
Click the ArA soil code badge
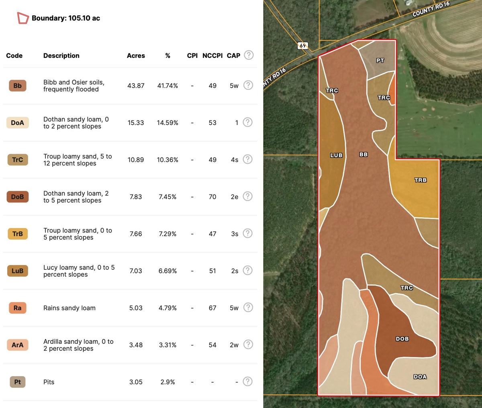tap(18, 345)
